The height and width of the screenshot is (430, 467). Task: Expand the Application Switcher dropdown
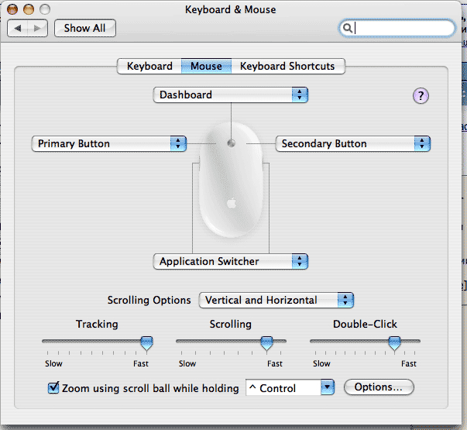pyautogui.click(x=231, y=262)
